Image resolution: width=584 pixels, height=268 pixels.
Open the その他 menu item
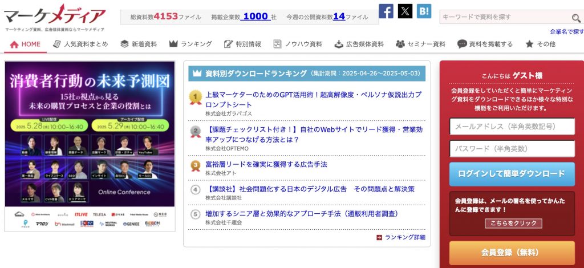pos(541,44)
